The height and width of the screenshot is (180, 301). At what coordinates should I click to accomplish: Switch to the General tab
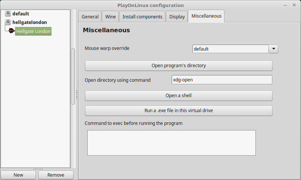coord(90,17)
